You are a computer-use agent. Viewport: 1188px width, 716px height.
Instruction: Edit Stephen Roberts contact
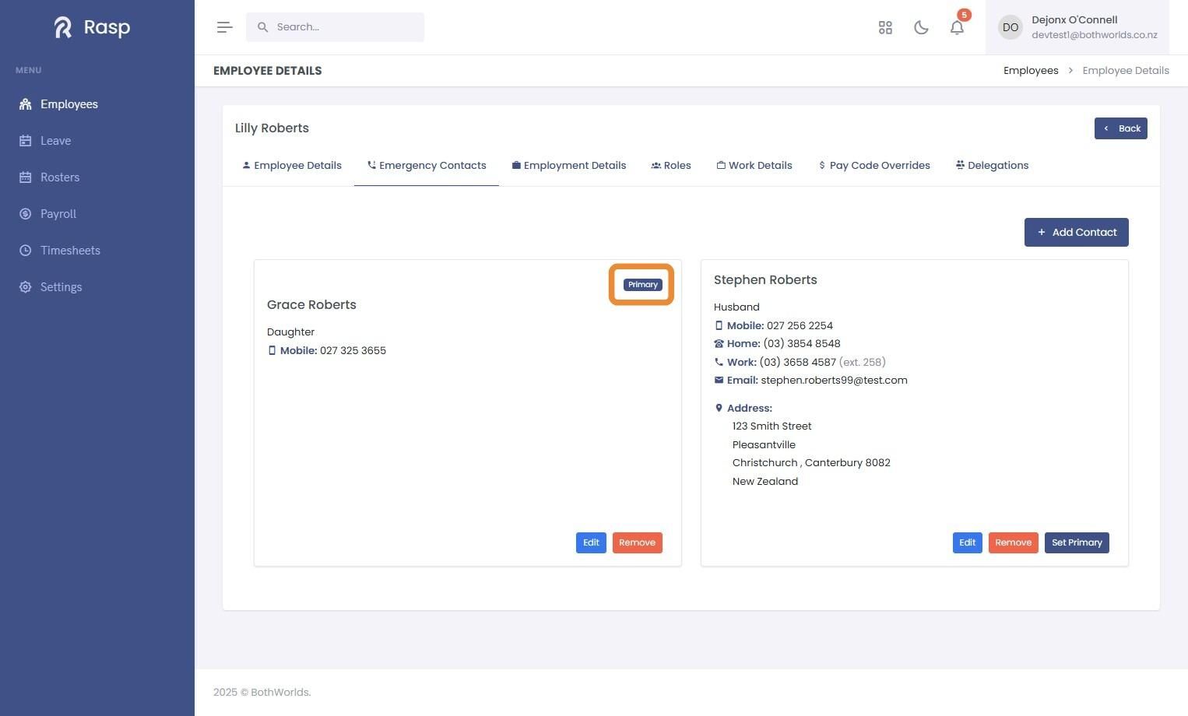967,542
